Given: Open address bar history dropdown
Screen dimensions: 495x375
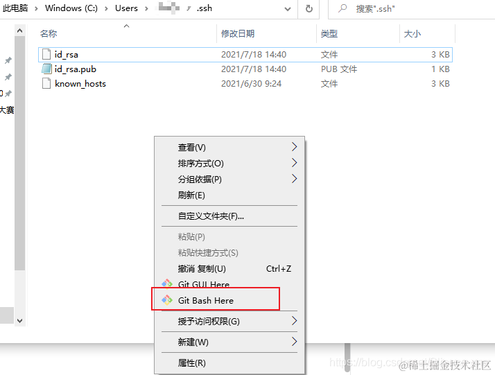Looking at the screenshot, I should click(x=287, y=9).
